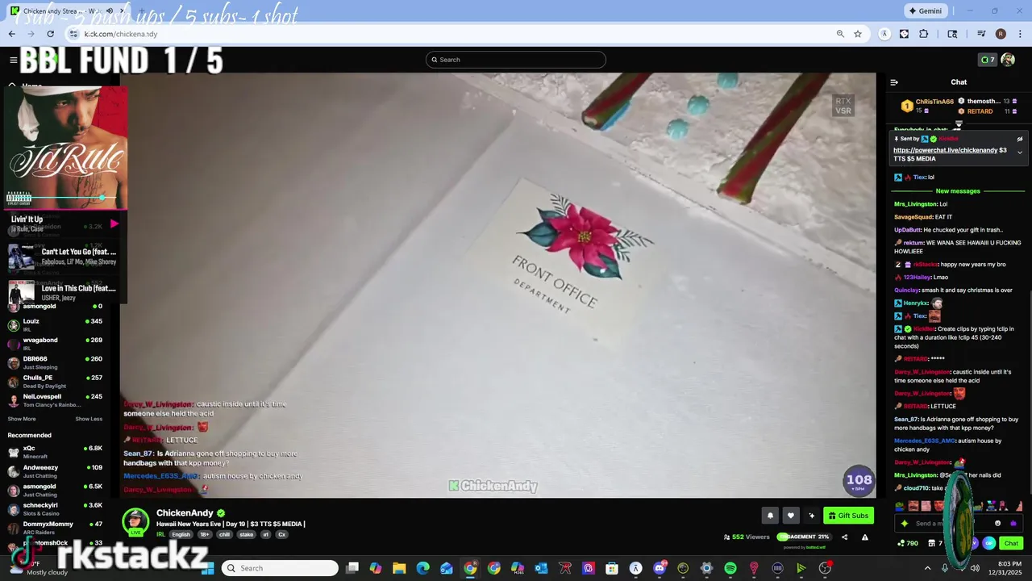Expand the pinned message chevron
Viewport: 1032px width, 581px height.
tap(1019, 153)
